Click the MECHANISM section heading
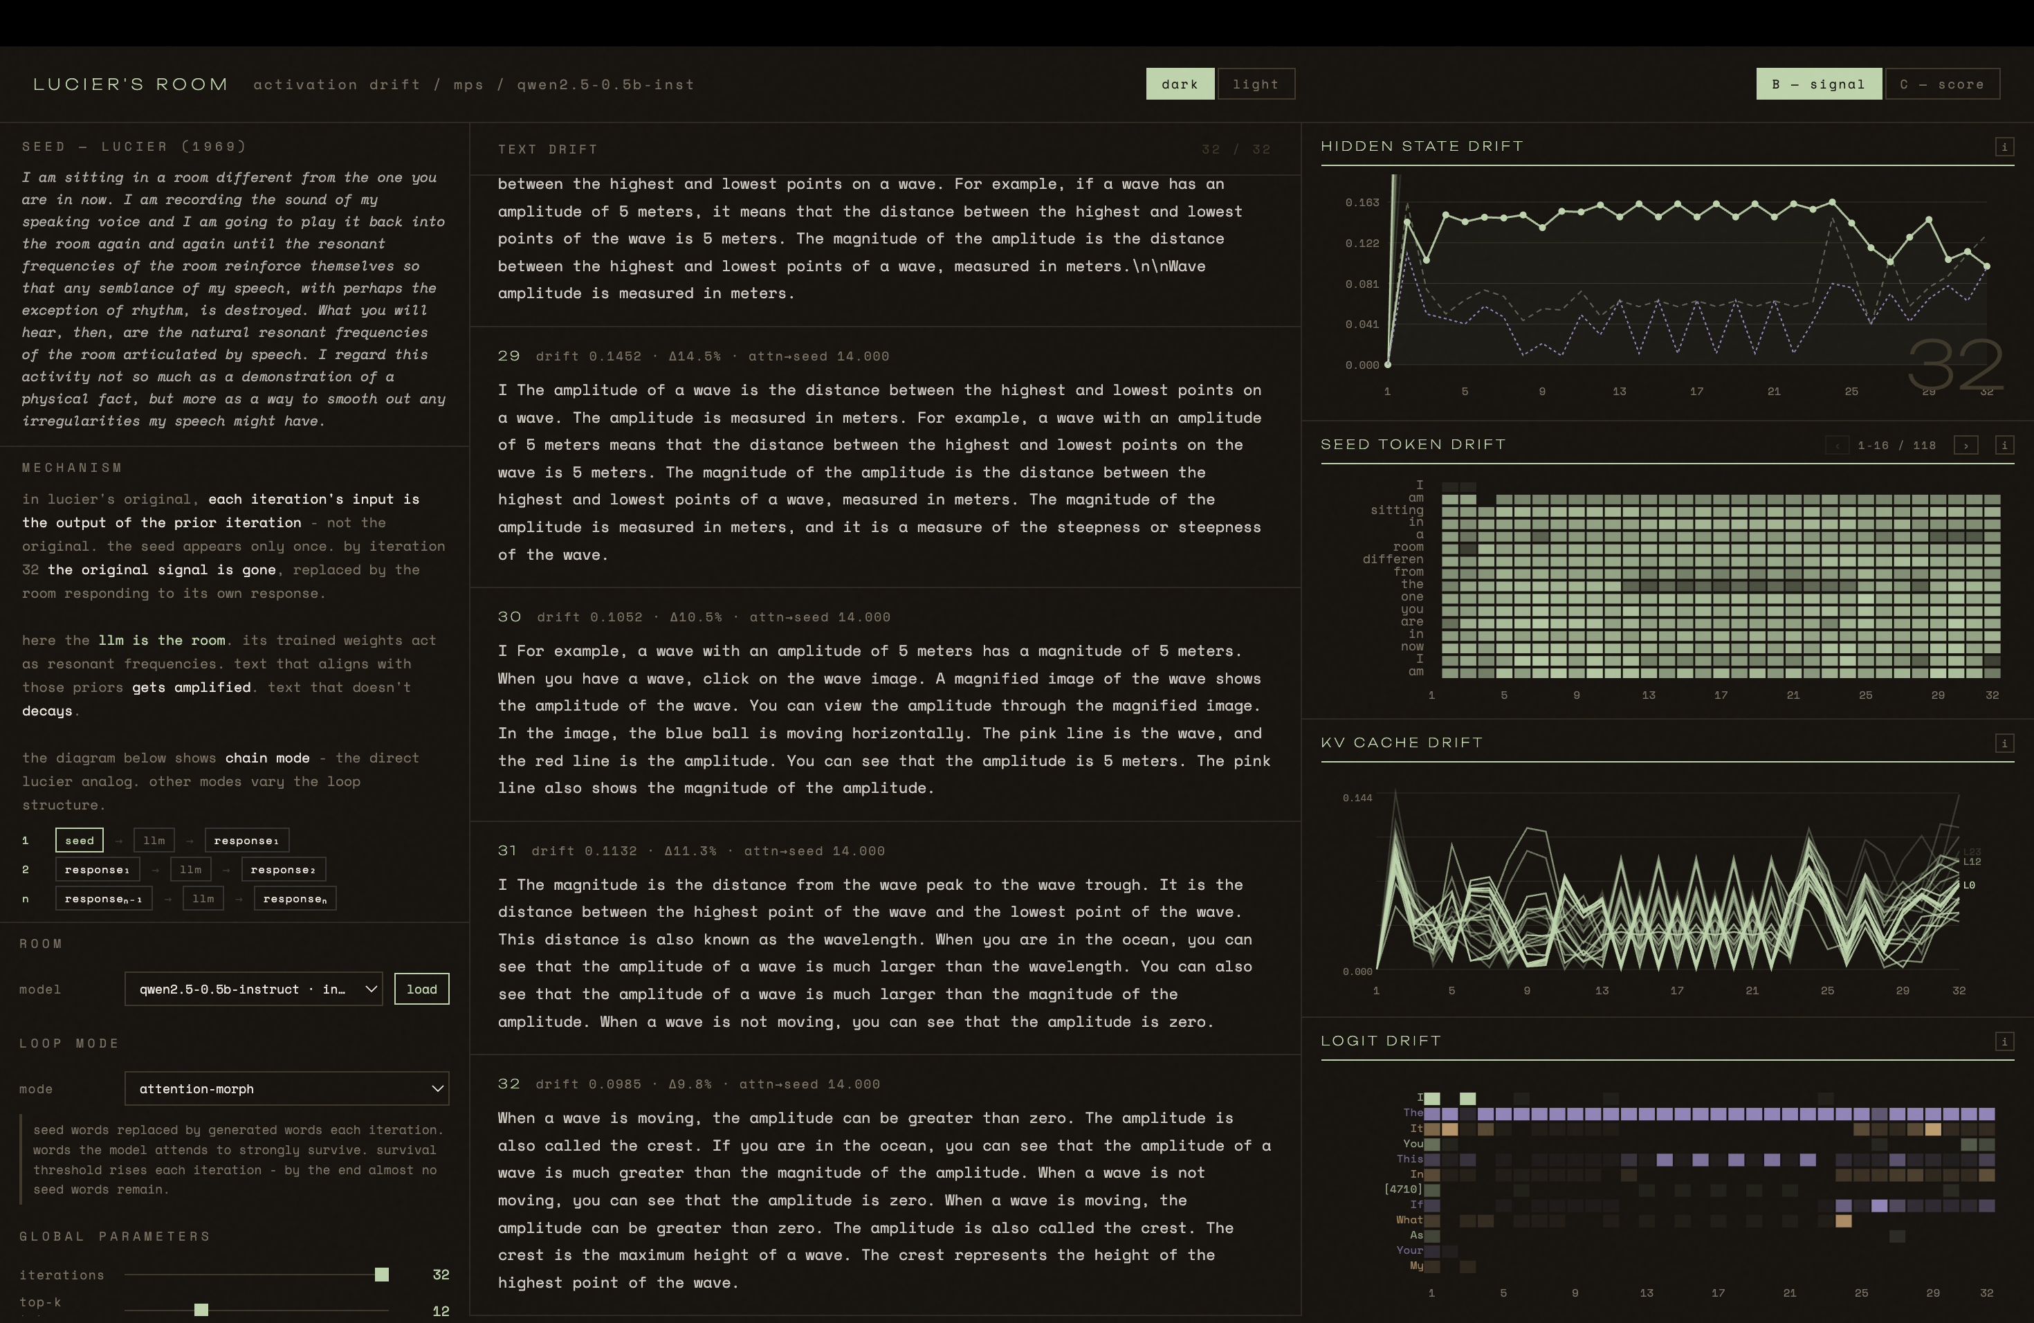The image size is (2034, 1323). (x=73, y=468)
